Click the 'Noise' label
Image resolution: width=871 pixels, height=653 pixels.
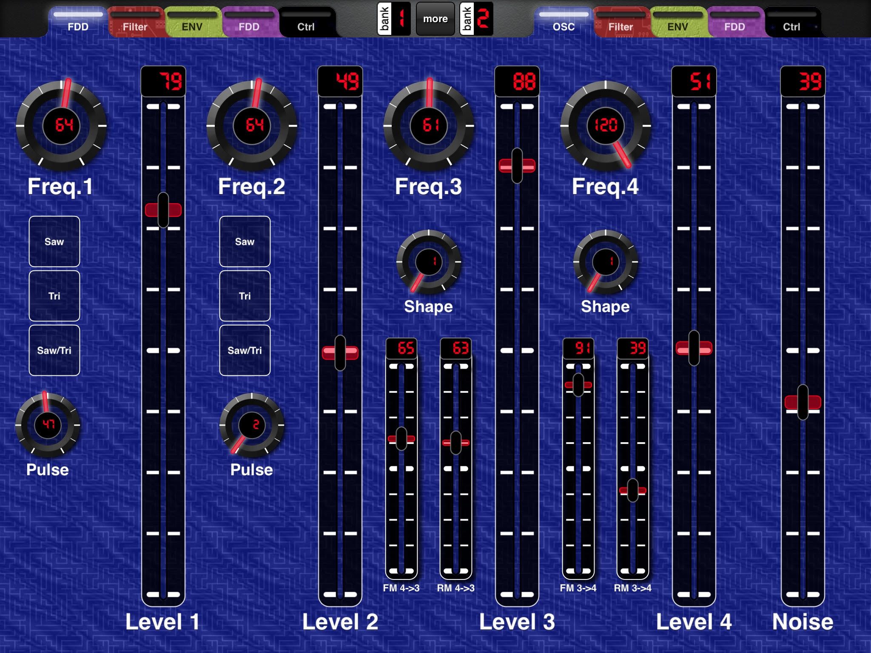pos(803,622)
